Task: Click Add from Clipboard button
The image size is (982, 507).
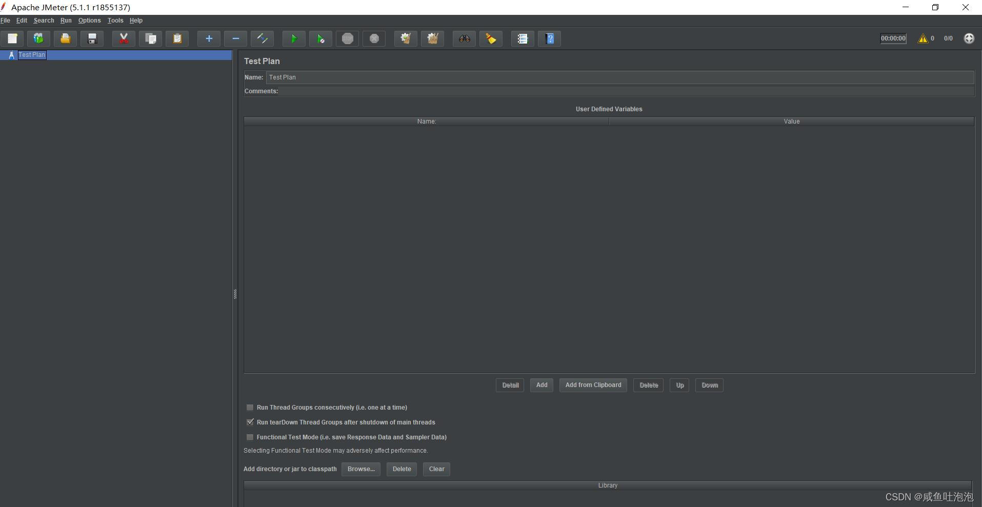Action: click(593, 385)
